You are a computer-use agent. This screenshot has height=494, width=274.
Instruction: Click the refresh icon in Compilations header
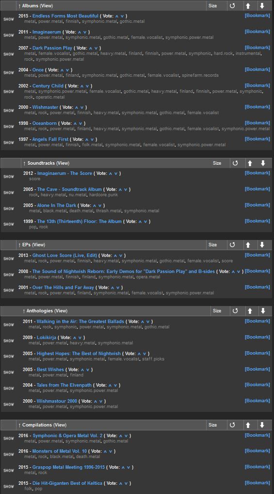pyautogui.click(x=232, y=425)
